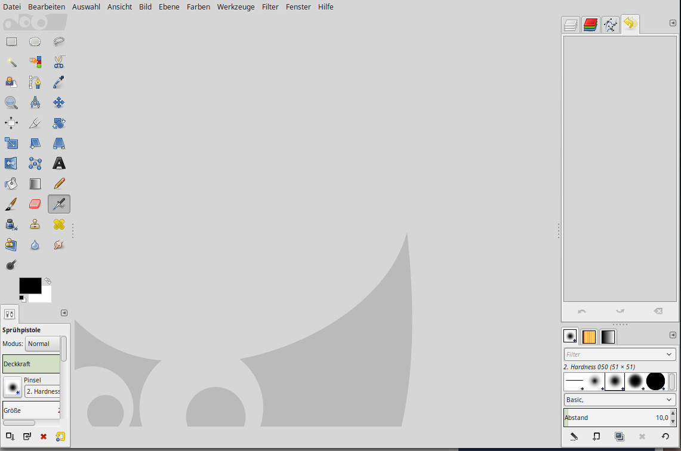Select the Paths tool

click(35, 82)
